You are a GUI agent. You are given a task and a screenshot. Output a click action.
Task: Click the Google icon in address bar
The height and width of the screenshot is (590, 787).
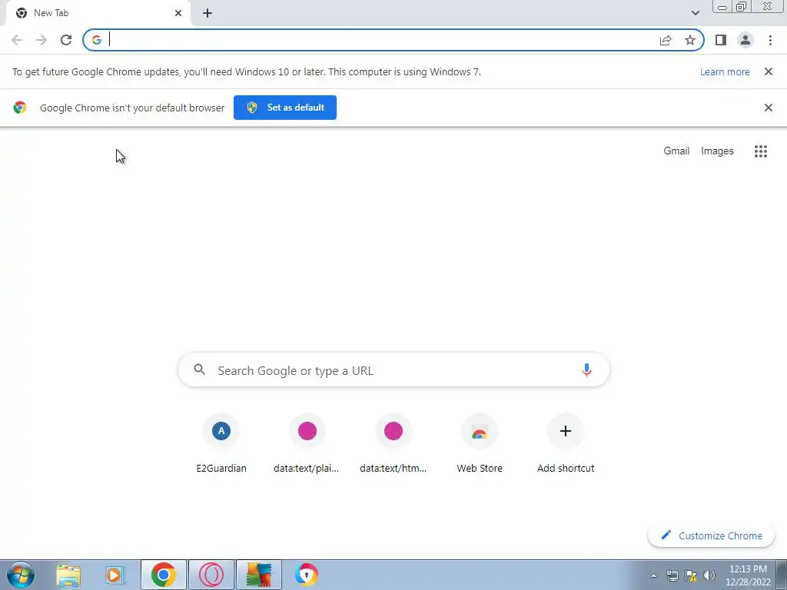coord(97,40)
